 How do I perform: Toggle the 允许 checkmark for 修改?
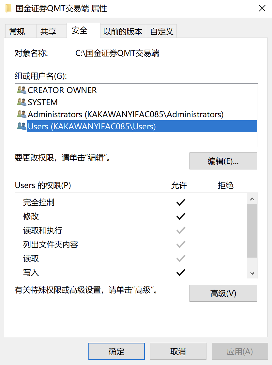pyautogui.click(x=180, y=216)
